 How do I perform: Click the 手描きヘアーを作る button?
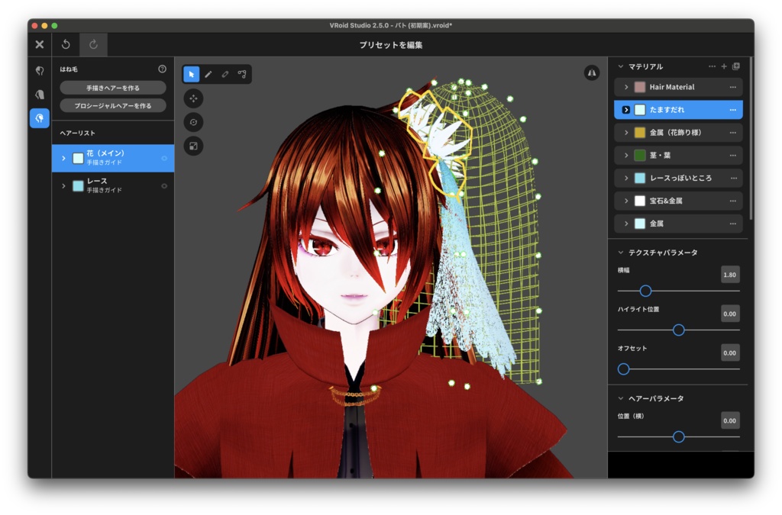tap(111, 86)
